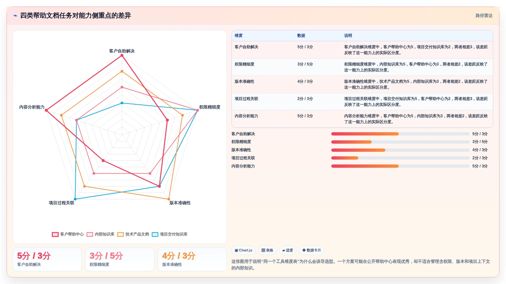Click the 内容分析能力 radar axis label
Image resolution: width=506 pixels, height=284 pixels.
coord(32,107)
